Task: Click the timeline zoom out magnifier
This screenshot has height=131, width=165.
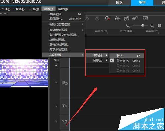Action: 128,26
